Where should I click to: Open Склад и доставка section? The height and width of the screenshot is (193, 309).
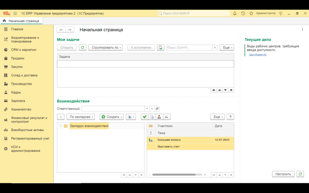pos(24,75)
